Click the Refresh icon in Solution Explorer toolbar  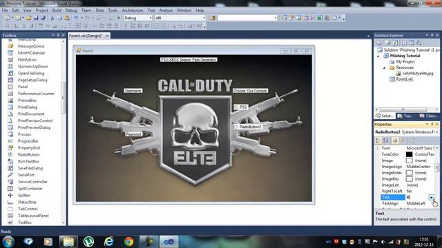pos(395,43)
